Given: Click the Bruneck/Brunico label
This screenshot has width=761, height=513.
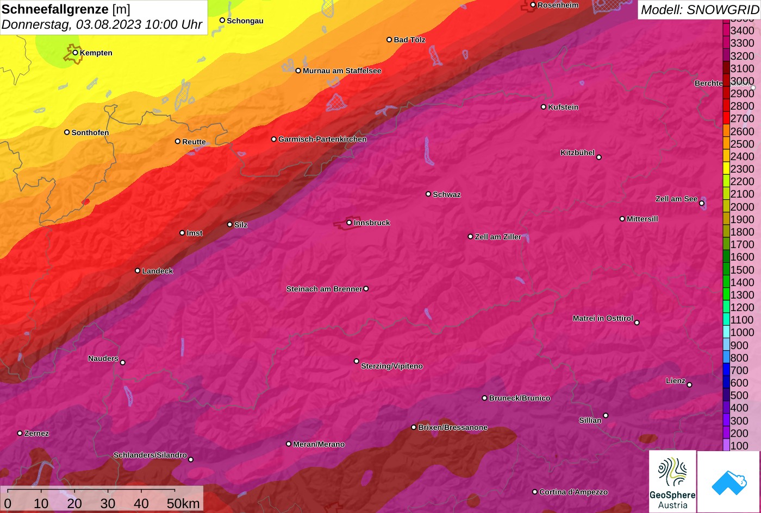Looking at the screenshot, I should (x=520, y=398).
